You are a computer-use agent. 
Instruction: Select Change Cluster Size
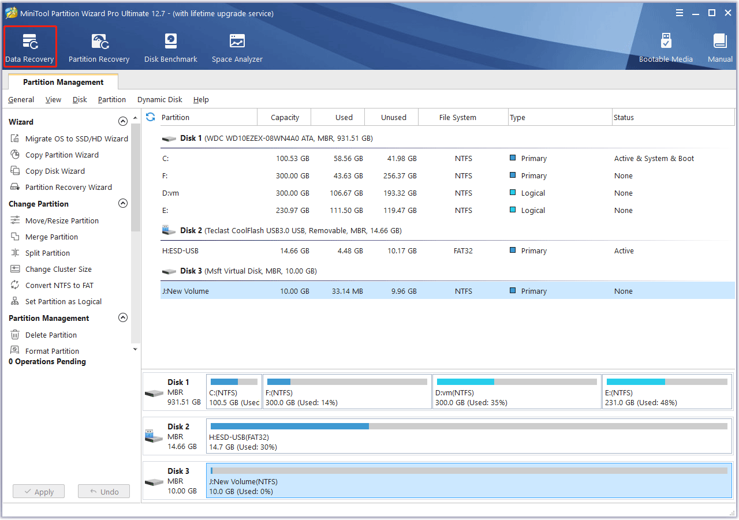[51, 269]
